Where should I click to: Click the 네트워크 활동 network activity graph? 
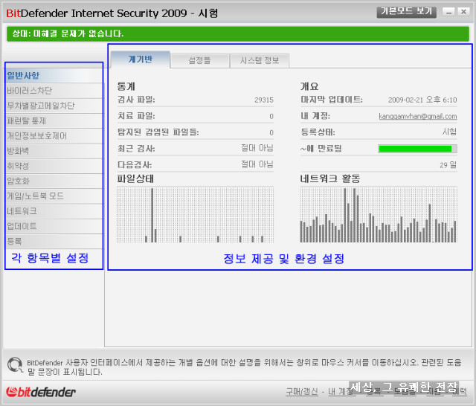[x=379, y=215]
